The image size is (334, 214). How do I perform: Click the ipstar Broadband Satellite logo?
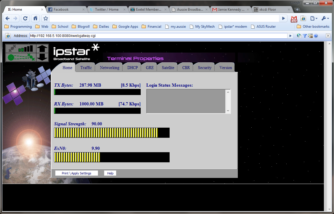pos(76,52)
